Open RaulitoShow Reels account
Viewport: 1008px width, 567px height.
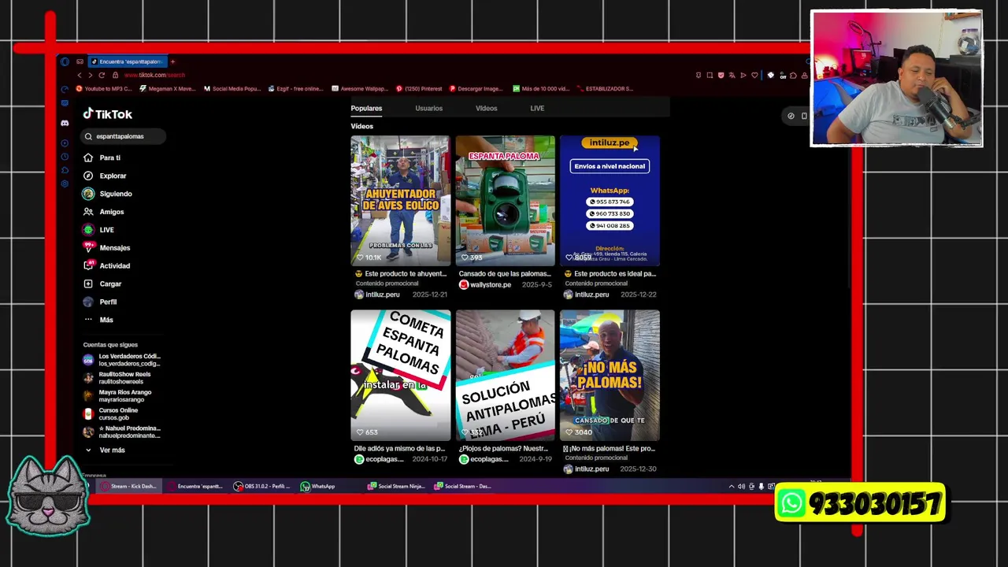pos(117,378)
